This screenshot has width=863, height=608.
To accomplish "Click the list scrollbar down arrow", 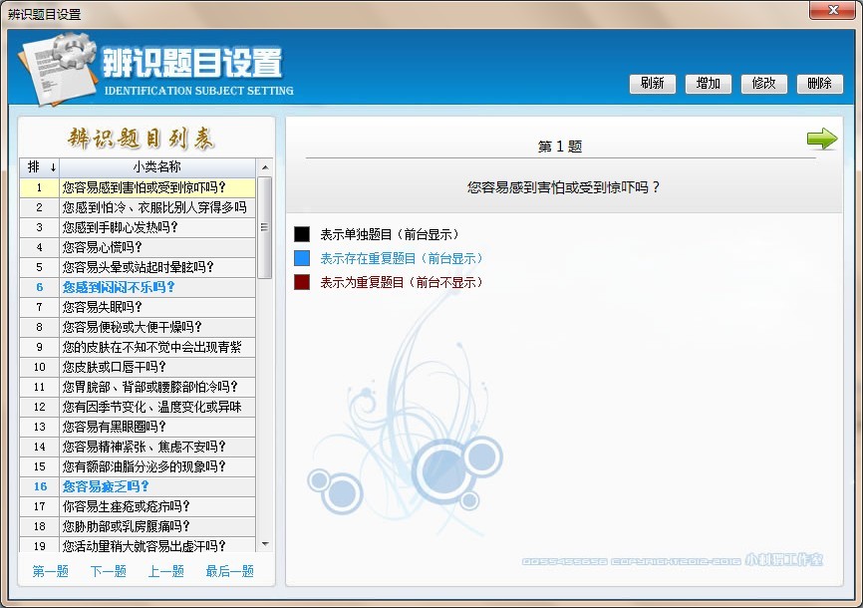I will tap(265, 544).
